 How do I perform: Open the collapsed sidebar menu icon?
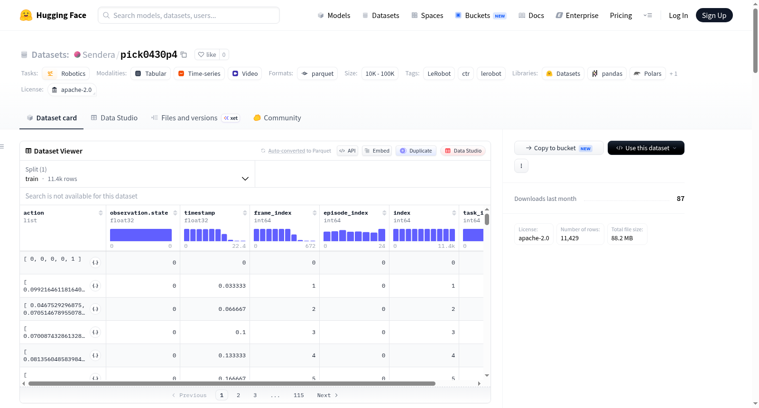point(2,146)
